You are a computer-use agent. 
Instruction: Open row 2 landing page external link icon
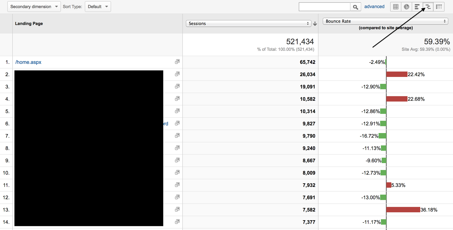tap(177, 74)
